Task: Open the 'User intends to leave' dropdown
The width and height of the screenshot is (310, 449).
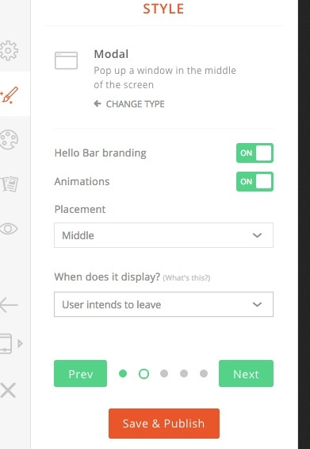Action: 163,304
